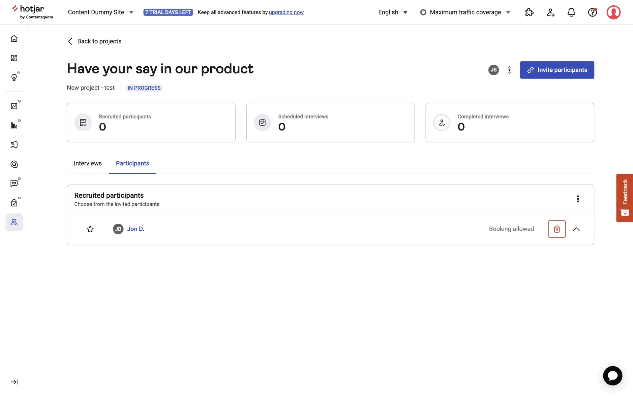633x396 pixels.
Task: Click the add team member icon
Action: pos(551,12)
